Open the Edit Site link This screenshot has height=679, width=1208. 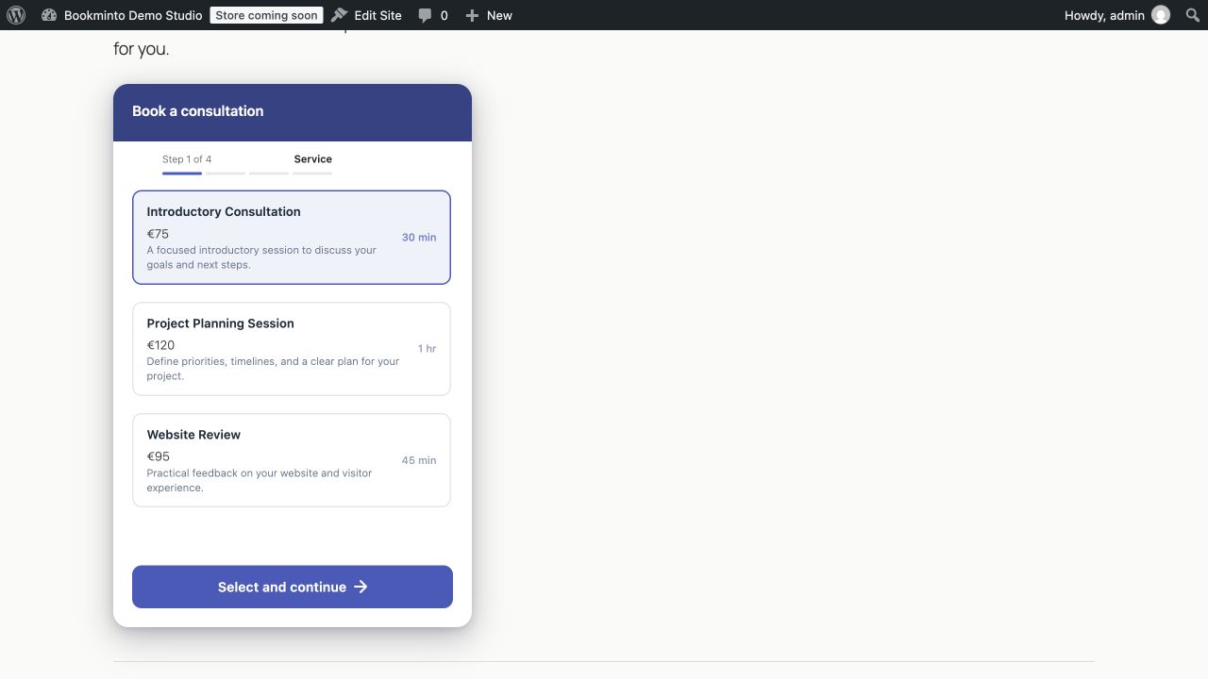367,15
